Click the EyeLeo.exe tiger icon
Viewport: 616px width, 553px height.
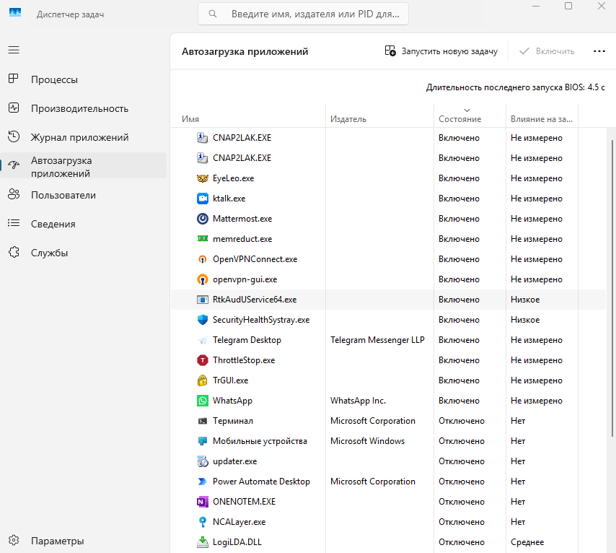202,178
